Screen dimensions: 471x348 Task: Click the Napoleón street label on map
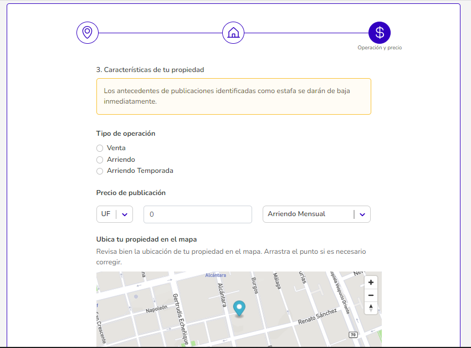[156, 309]
